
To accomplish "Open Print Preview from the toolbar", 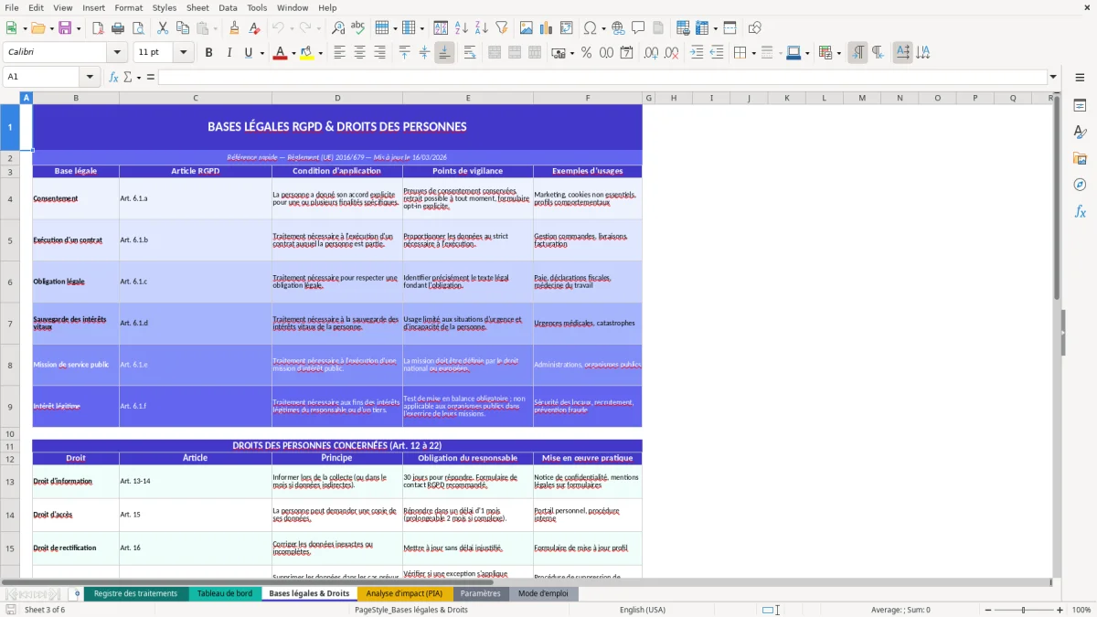I will coord(136,28).
